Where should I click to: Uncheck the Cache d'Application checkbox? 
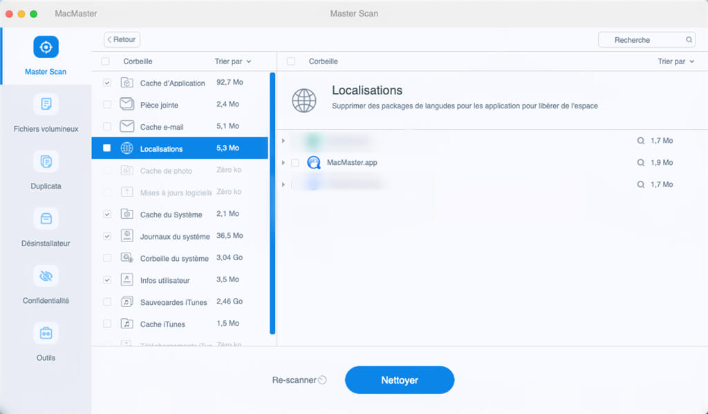(x=107, y=82)
